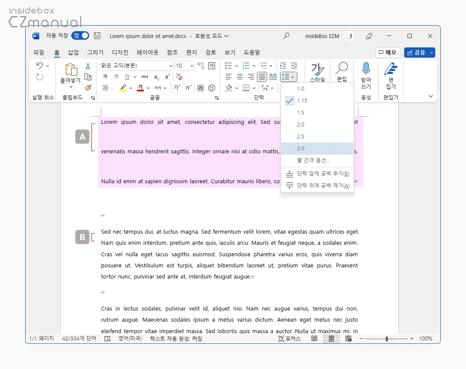Choose 1.5 line spacing
Screen dimensions: 466x369
[317, 113]
